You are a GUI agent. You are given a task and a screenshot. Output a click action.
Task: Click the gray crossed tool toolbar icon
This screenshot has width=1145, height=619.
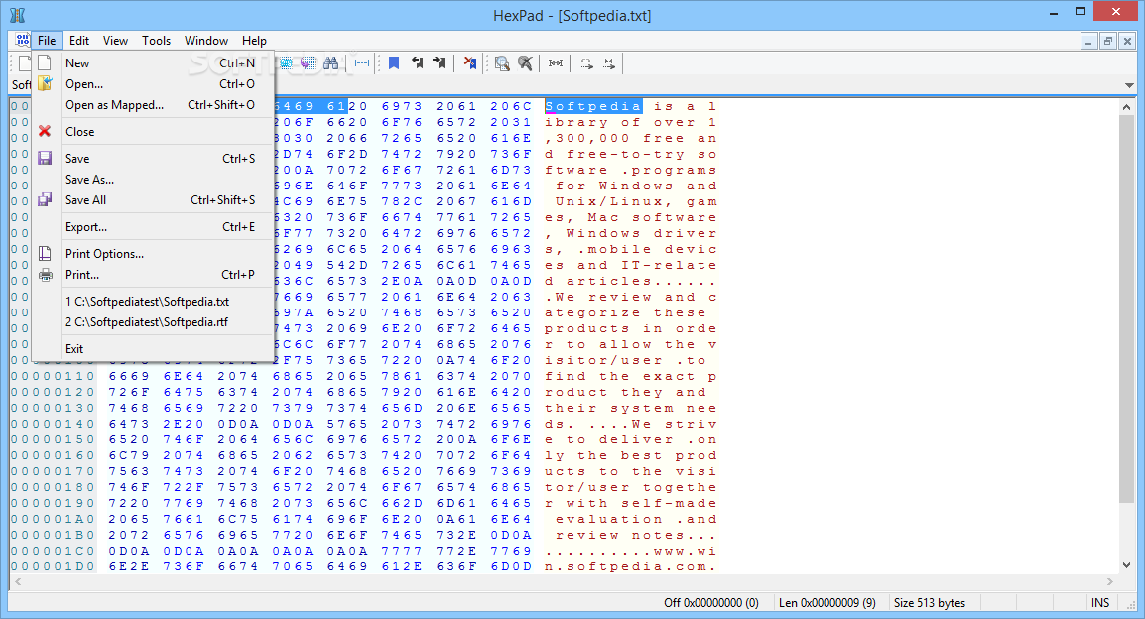pos(524,63)
